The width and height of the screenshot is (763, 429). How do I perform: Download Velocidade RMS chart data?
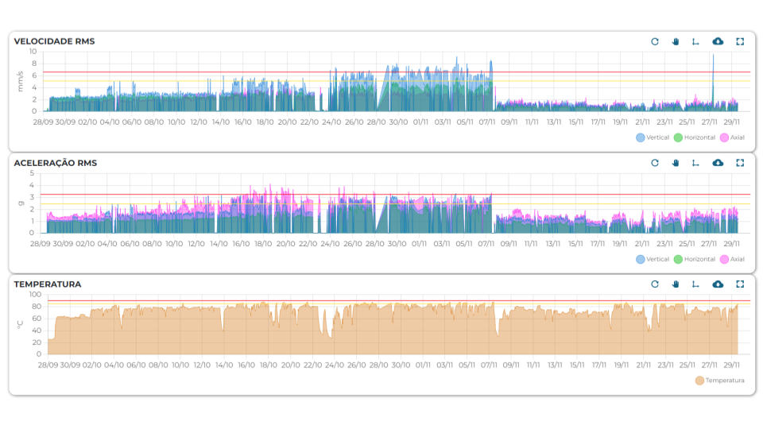[x=718, y=41]
